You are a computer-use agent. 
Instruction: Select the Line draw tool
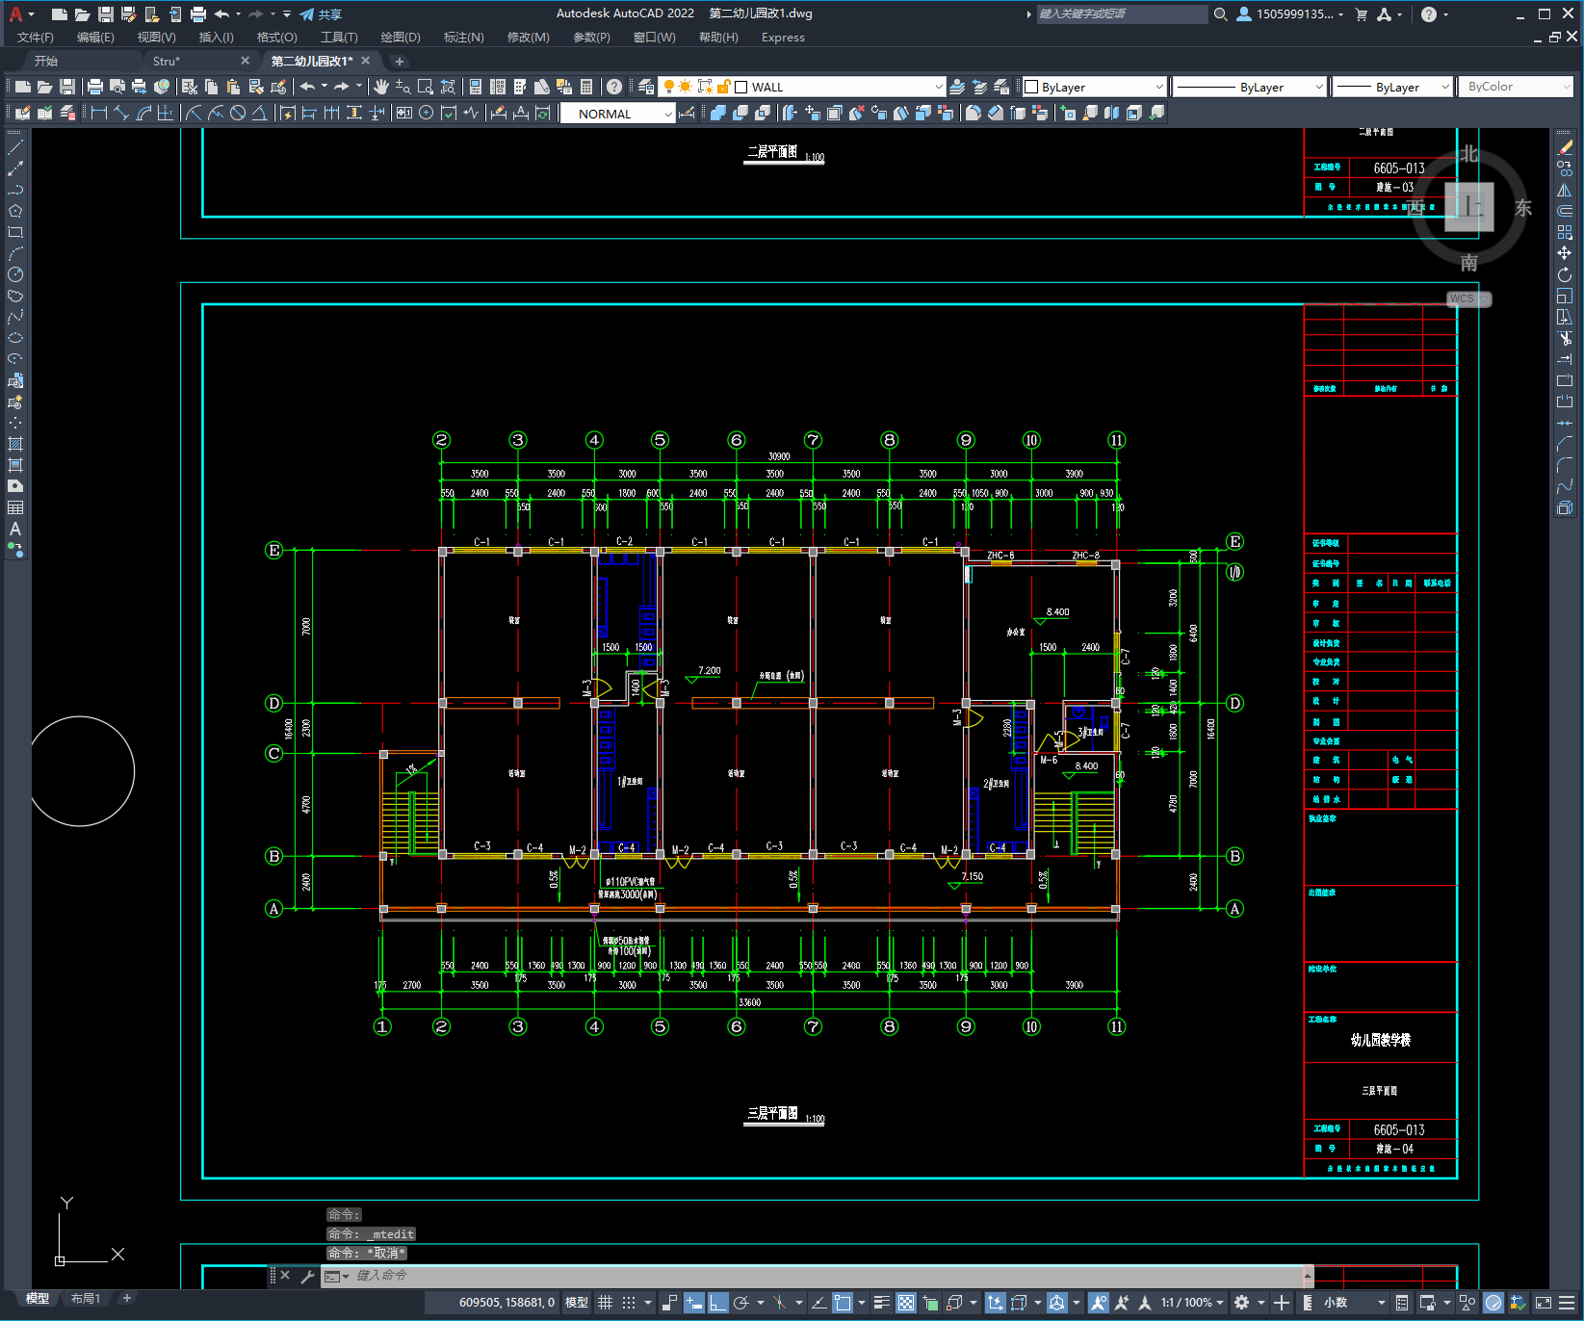[x=15, y=147]
